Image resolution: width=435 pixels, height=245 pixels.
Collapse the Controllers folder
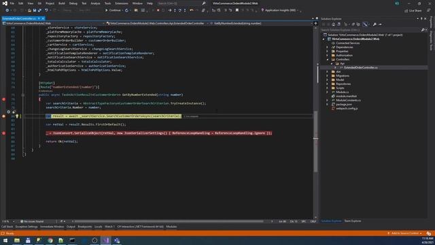pyautogui.click(x=327, y=59)
